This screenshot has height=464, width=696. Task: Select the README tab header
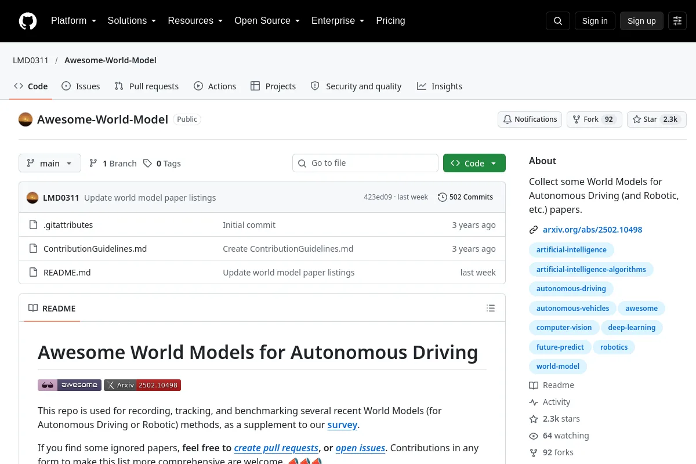point(52,308)
